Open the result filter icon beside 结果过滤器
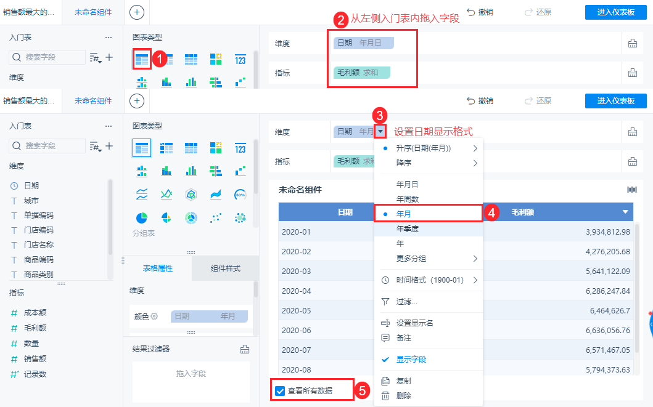The height and width of the screenshot is (407, 653). (x=245, y=349)
